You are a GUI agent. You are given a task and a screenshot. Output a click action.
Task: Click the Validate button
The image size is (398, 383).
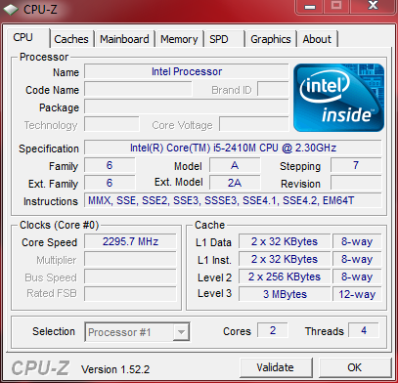coord(276,367)
